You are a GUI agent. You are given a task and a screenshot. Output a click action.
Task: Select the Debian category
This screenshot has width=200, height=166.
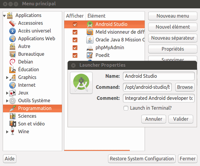tap(26, 62)
